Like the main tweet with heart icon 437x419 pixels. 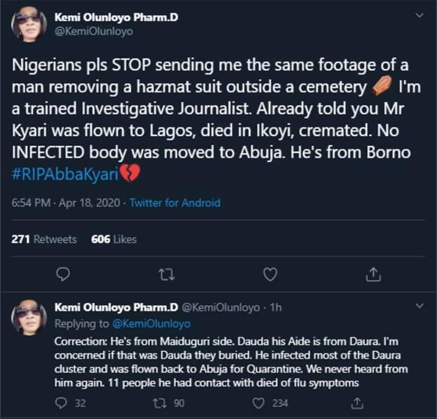[x=269, y=275]
